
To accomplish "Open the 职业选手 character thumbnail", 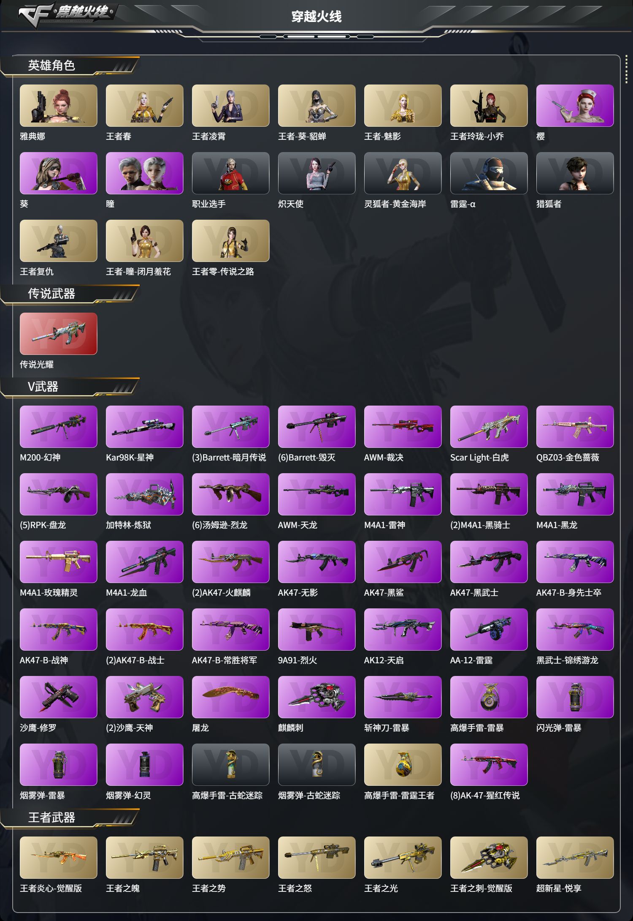I will click(x=230, y=173).
